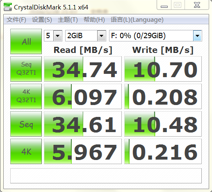Click the Seq write result 10.48
The image size is (212, 192).
163,124
